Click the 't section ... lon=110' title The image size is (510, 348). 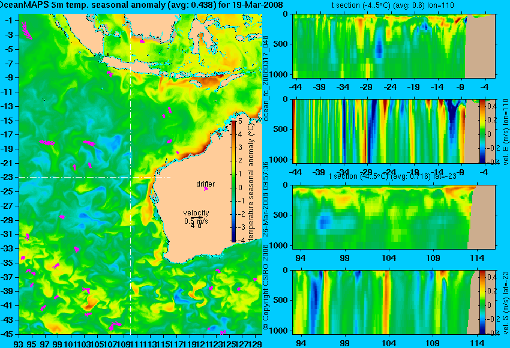392,5
